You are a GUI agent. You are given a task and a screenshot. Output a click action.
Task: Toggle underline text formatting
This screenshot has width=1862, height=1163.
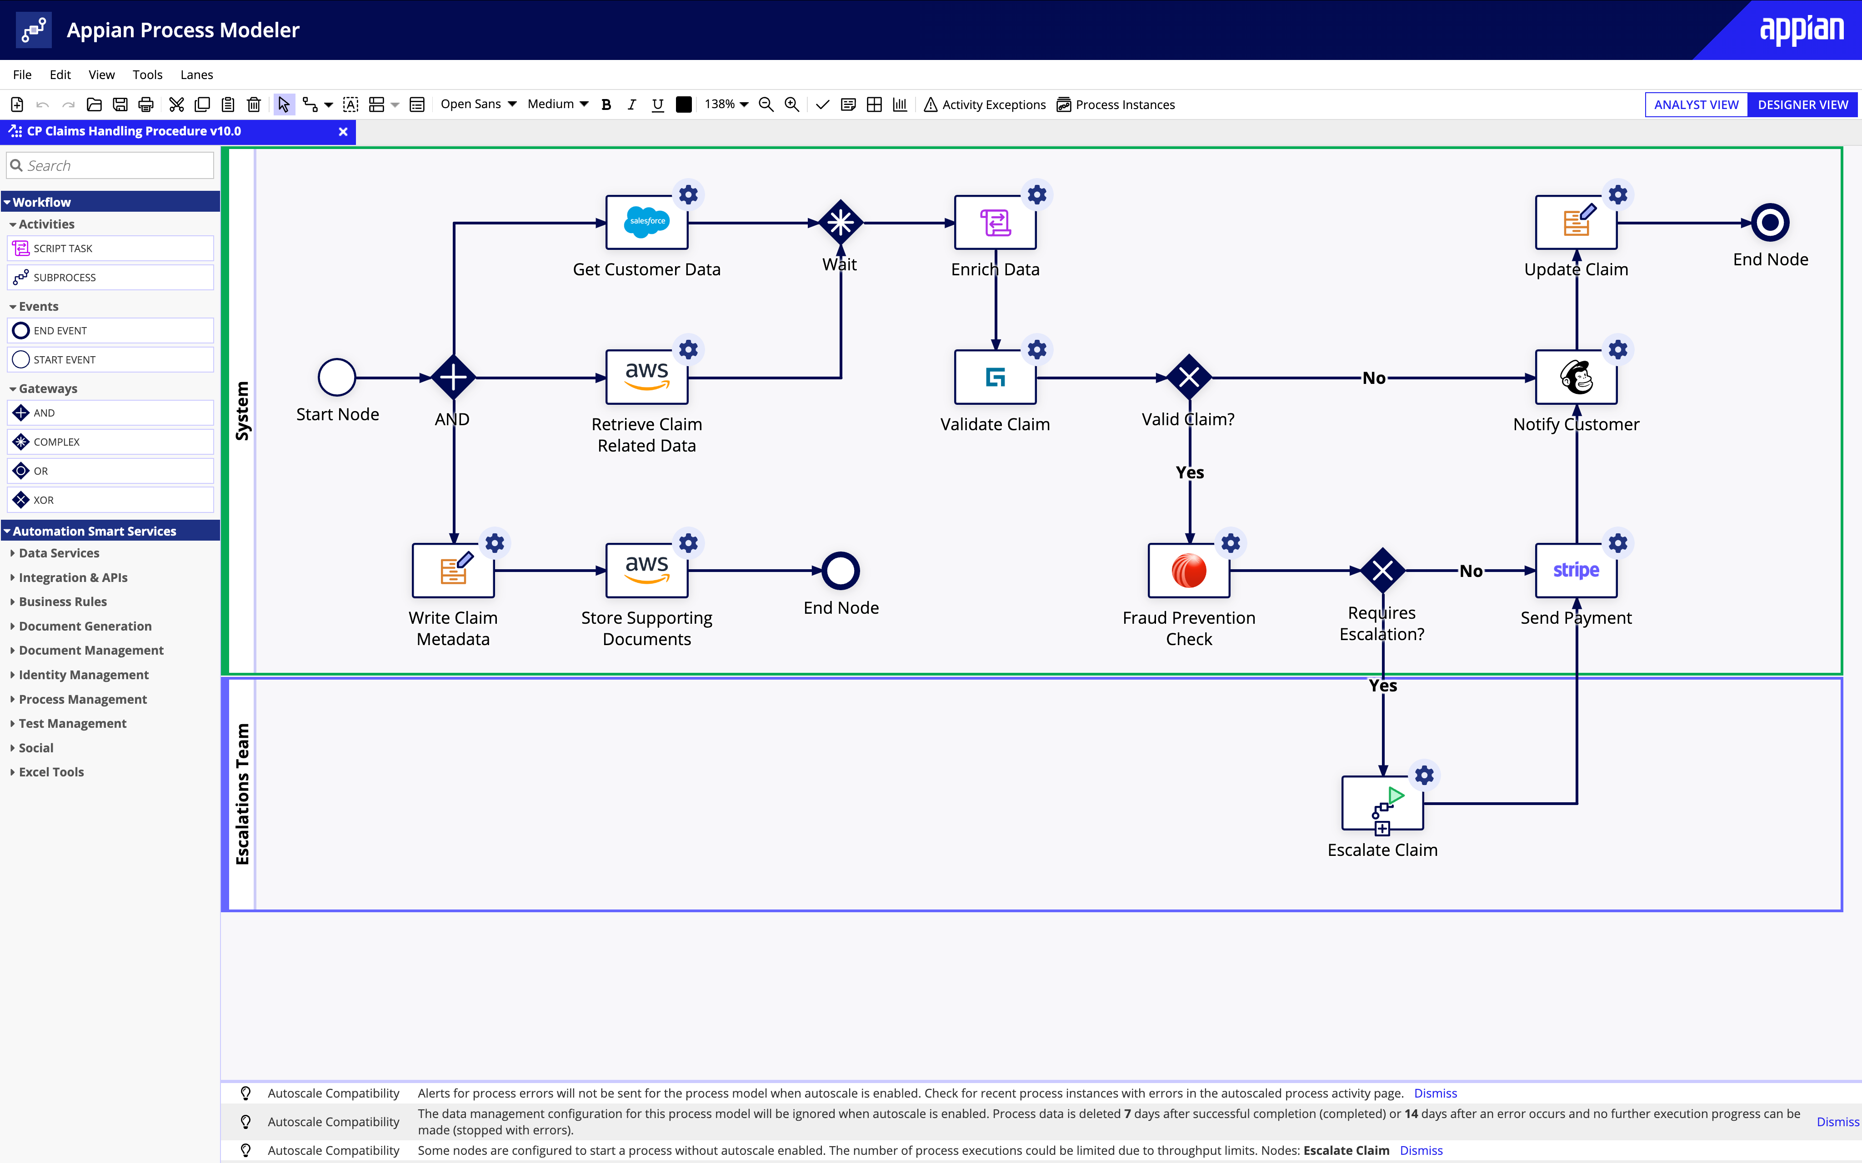click(x=658, y=104)
